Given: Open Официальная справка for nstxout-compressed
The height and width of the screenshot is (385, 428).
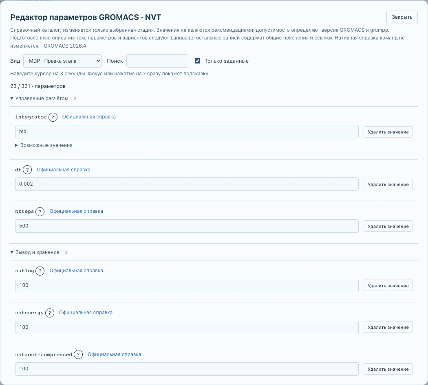Looking at the screenshot, I should point(115,354).
